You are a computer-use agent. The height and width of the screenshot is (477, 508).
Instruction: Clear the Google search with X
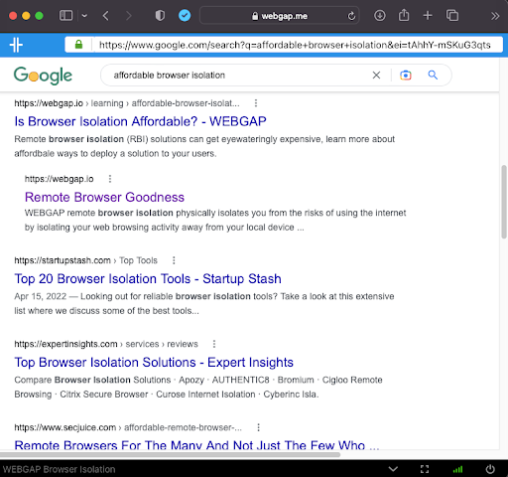click(376, 76)
